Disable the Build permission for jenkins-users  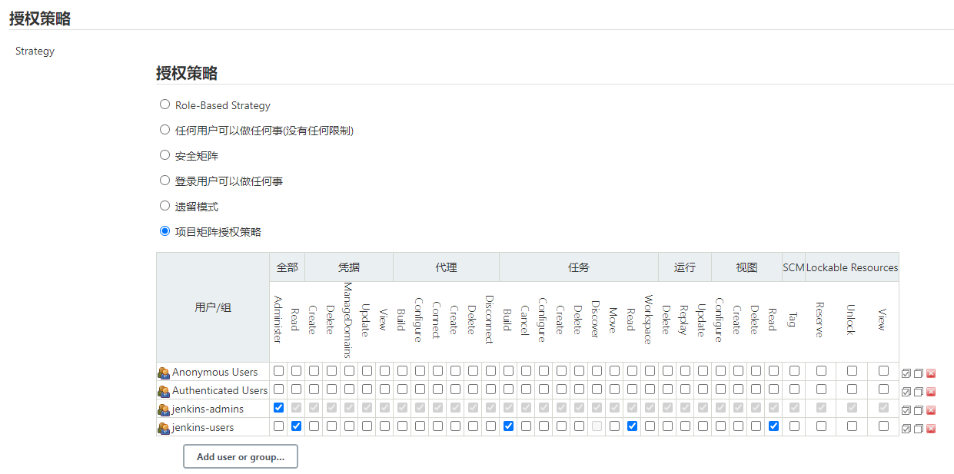point(508,426)
